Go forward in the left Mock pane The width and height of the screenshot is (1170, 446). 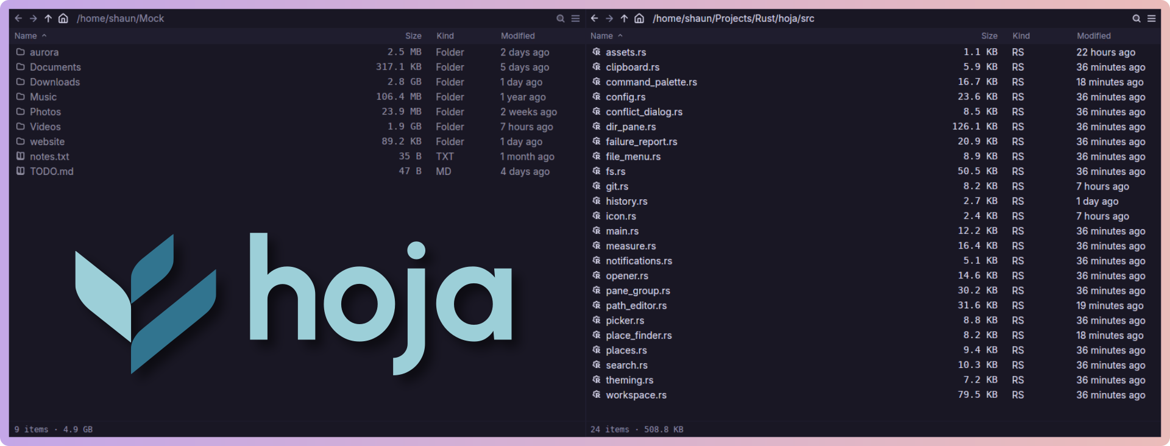point(34,18)
